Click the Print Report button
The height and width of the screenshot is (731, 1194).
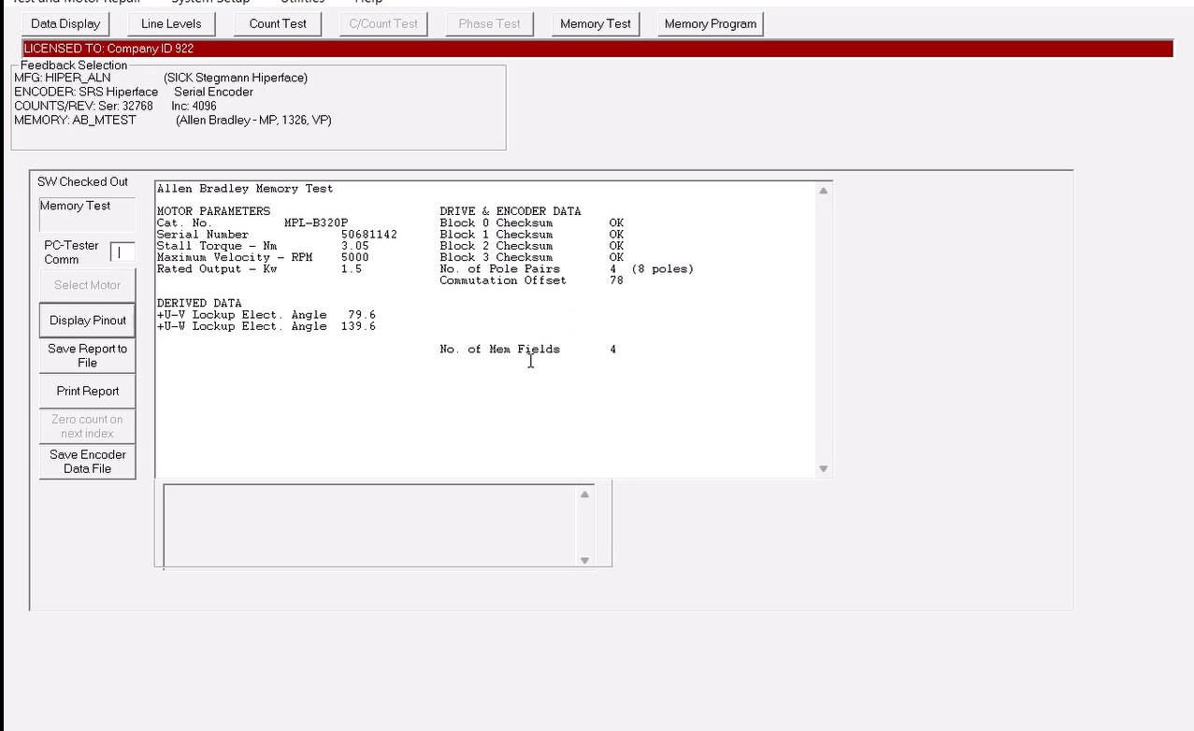87,391
